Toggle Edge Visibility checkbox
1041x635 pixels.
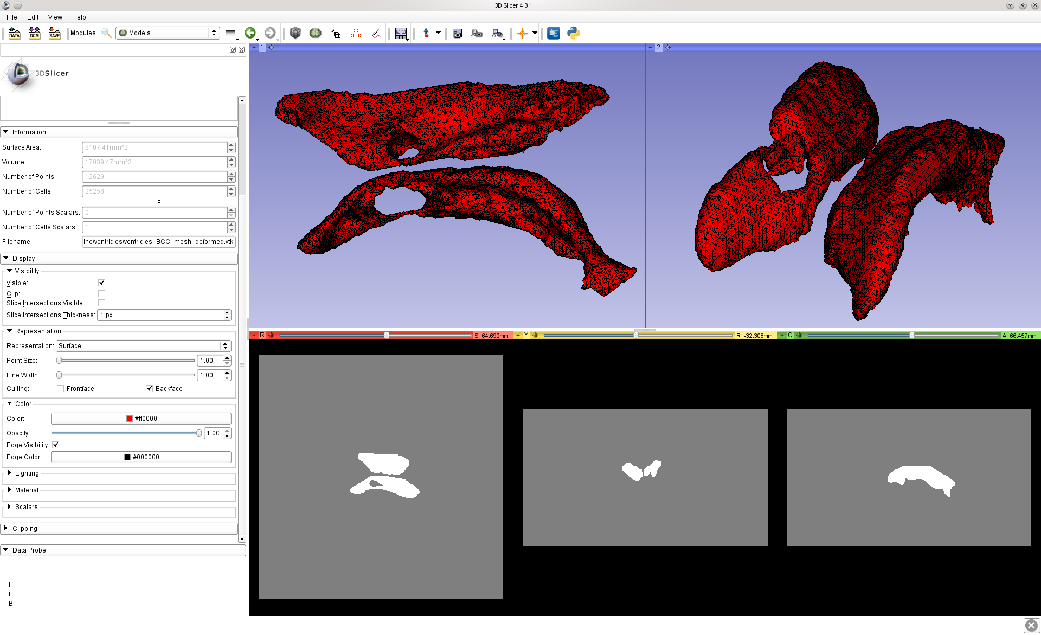point(56,445)
